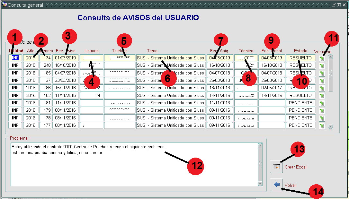Select PENDIENTE Estado cell of notice 181
This screenshot has height=199, width=349.
(x=300, y=103)
